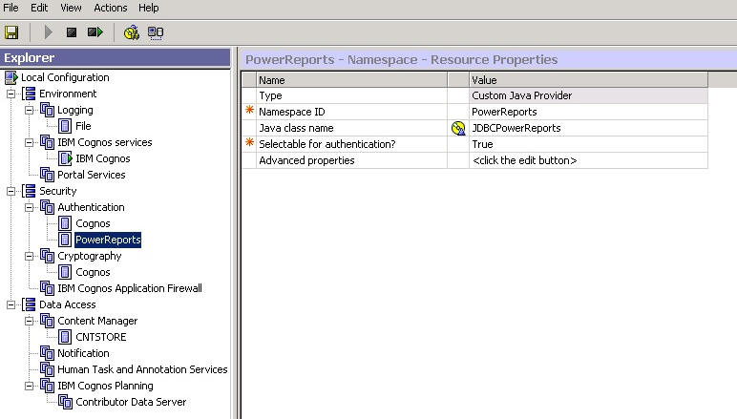The image size is (737, 419).
Task: Click the IBM Cognos services icon
Action: (47, 142)
